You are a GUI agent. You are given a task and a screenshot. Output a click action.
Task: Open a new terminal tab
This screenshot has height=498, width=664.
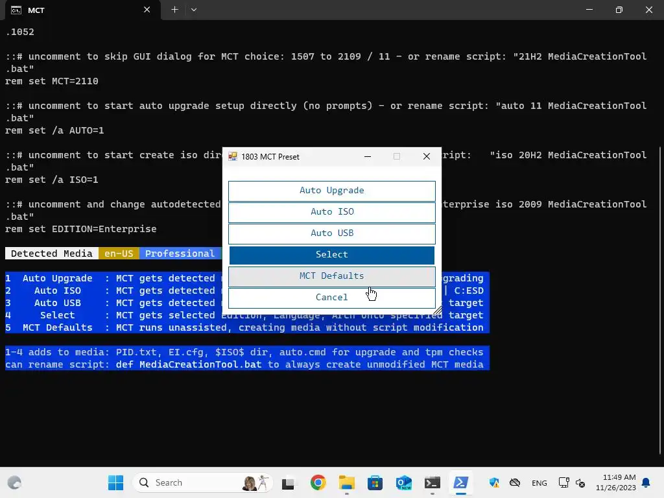coord(174,10)
